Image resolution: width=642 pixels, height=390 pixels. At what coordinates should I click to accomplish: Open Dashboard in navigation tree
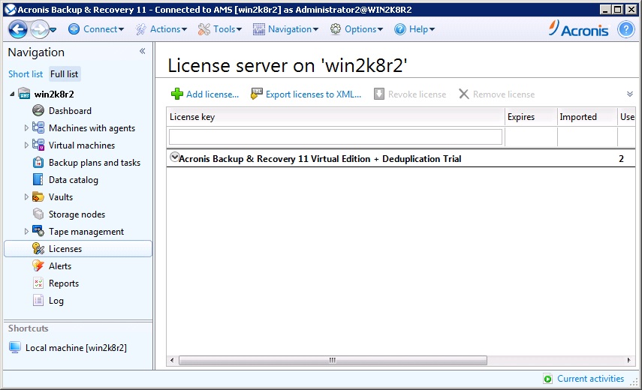70,111
